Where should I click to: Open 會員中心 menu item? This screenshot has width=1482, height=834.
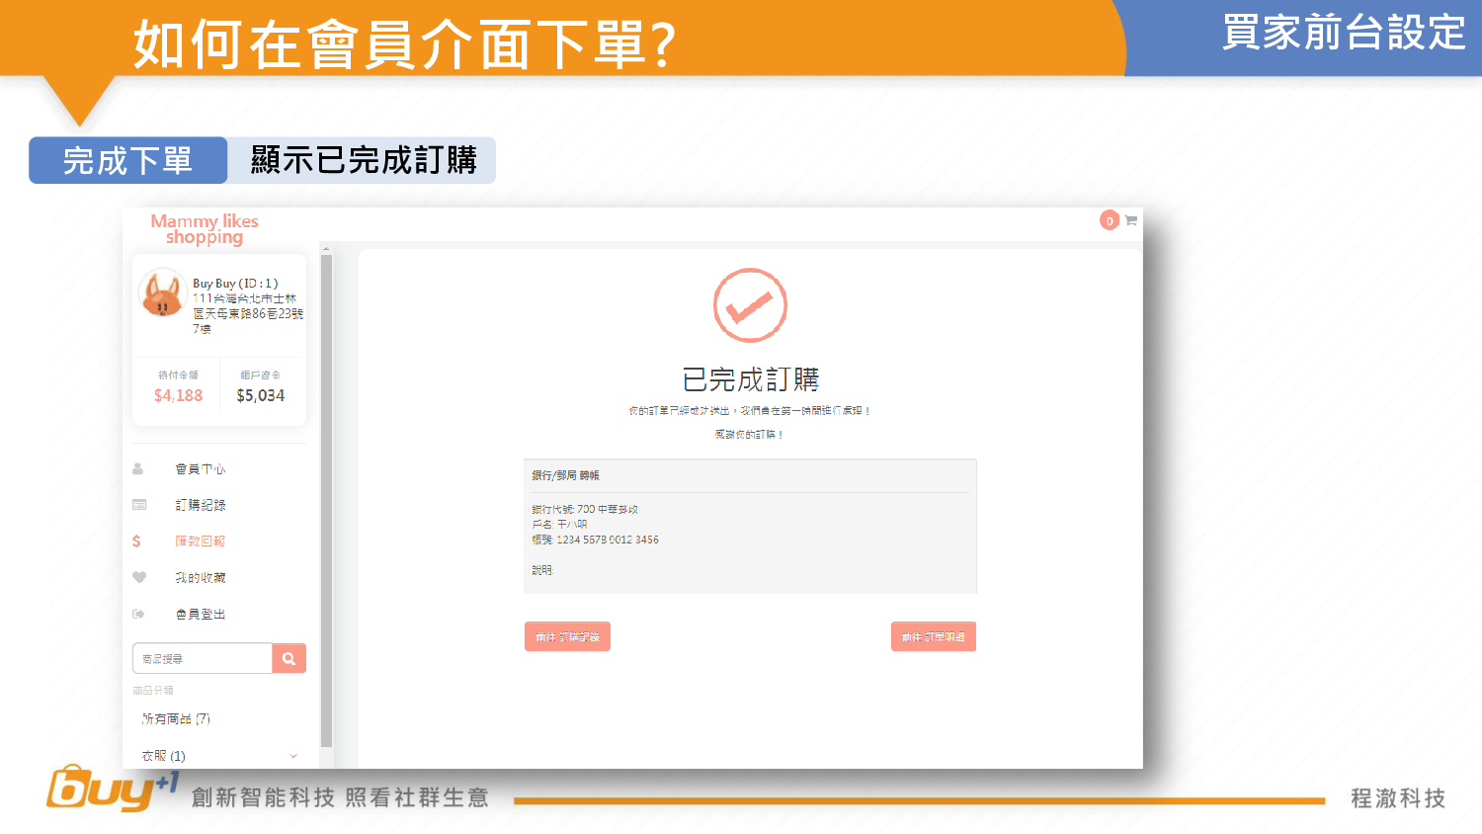(x=201, y=469)
